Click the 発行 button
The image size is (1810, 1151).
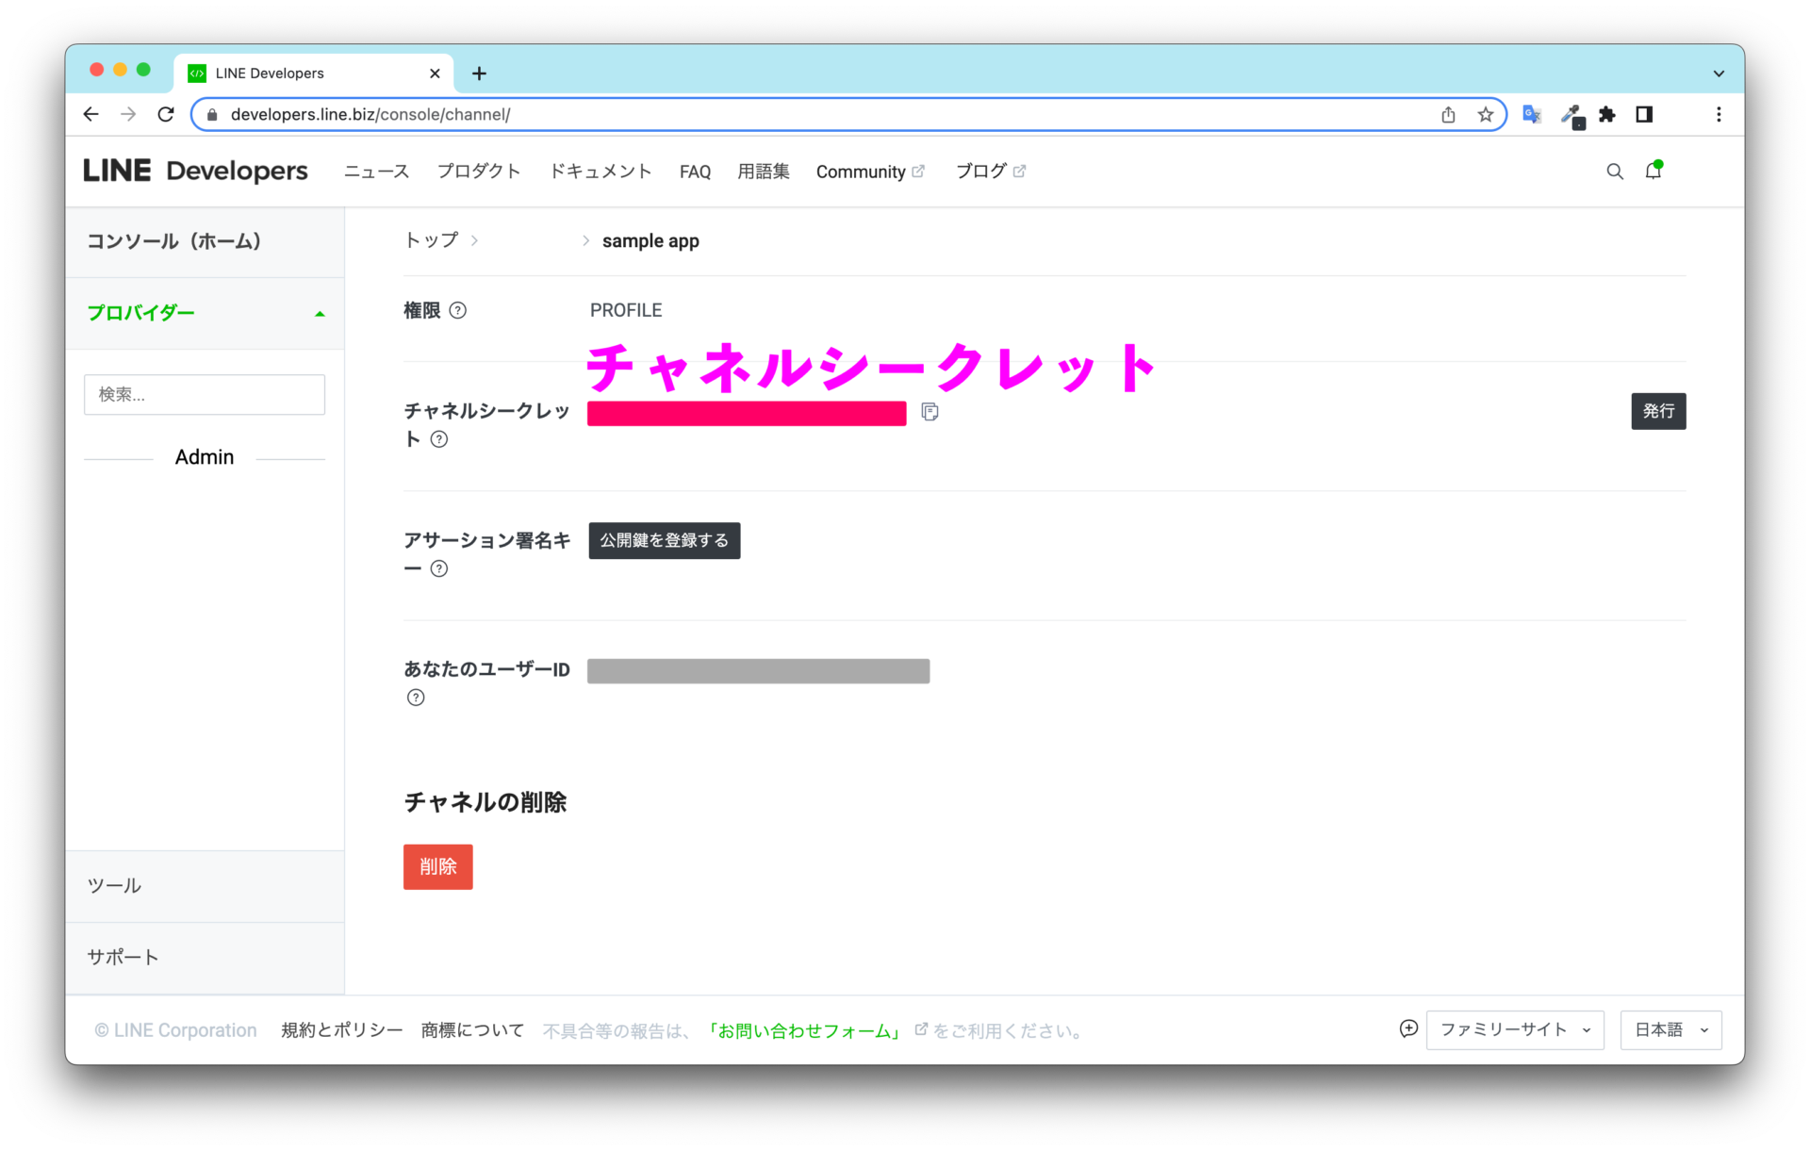coord(1658,411)
